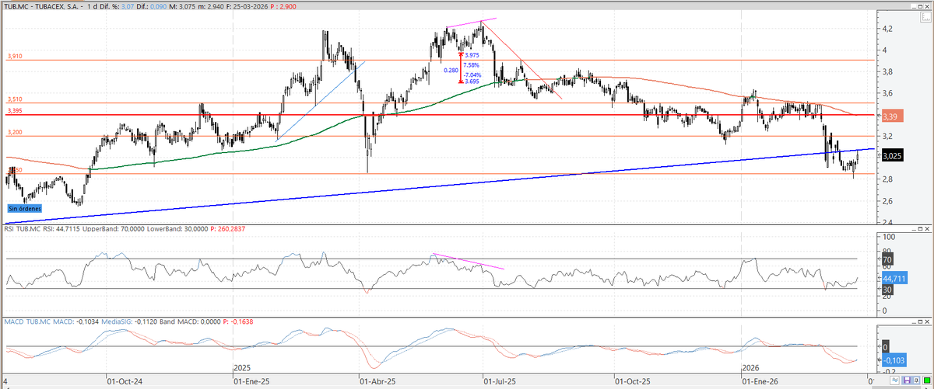934x389 pixels.
Task: Minimize the RSI indicator panel
Action: (915, 228)
